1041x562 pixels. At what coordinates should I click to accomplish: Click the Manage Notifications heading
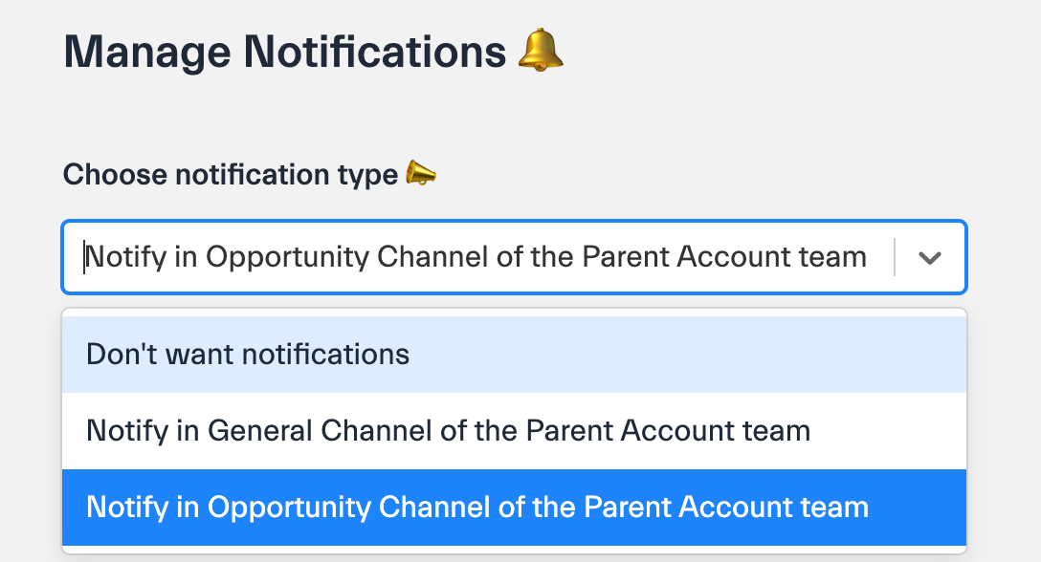click(284, 52)
